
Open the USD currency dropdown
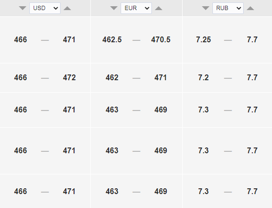(45, 8)
